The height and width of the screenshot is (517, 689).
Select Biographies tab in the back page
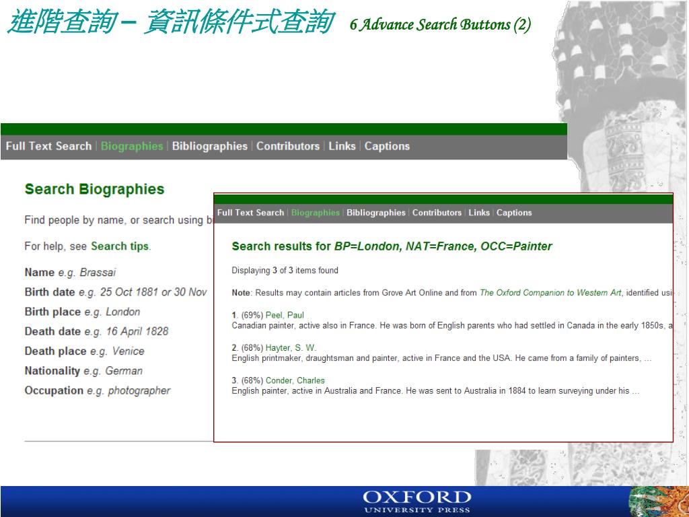[132, 146]
